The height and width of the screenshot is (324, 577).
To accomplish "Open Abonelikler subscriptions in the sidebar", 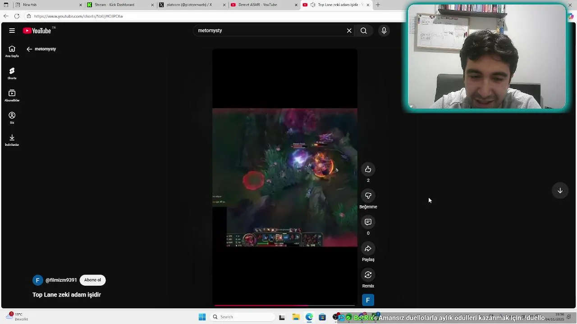I will click(x=12, y=96).
